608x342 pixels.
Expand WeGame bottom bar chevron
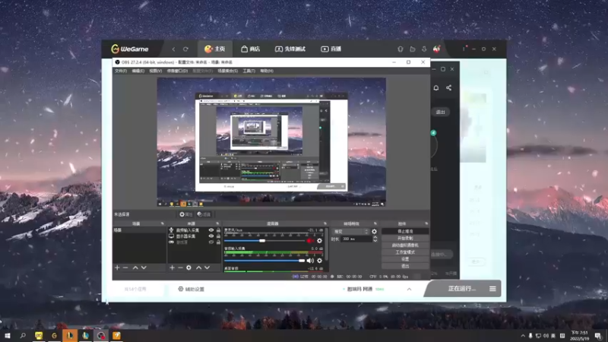[x=409, y=290]
